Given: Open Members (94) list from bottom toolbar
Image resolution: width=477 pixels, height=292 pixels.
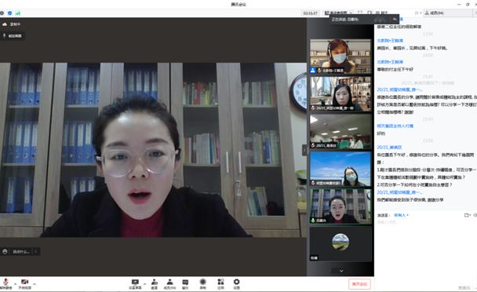Looking at the screenshot, I should [x=169, y=284].
